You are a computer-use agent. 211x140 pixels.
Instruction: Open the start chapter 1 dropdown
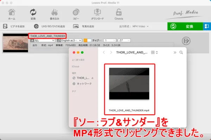click(x=110, y=40)
